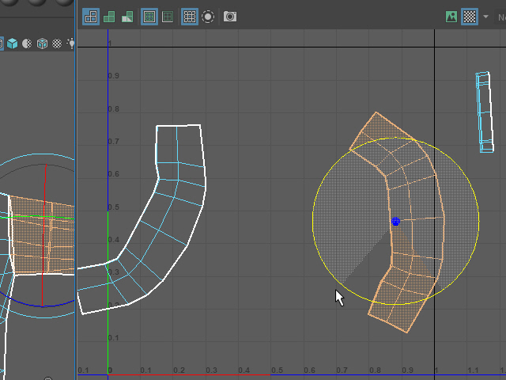Image resolution: width=506 pixels, height=380 pixels.
Task: Enable wireframe cube viewport icon
Action: [x=42, y=44]
